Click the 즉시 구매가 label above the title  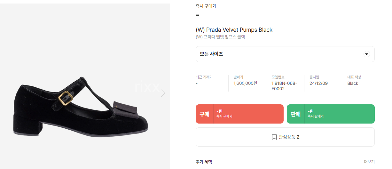click(x=206, y=6)
